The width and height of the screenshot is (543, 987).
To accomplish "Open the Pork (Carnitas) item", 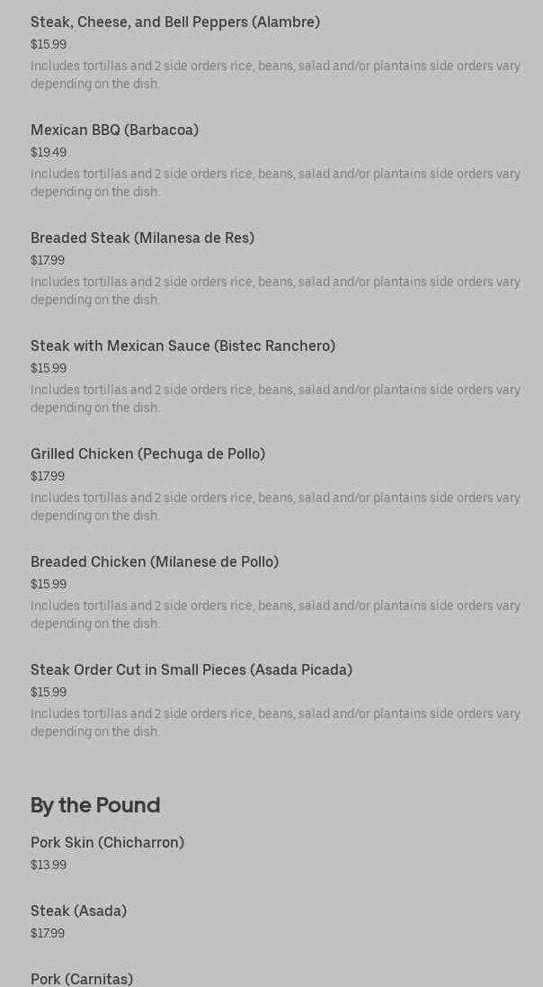I will click(x=82, y=979).
